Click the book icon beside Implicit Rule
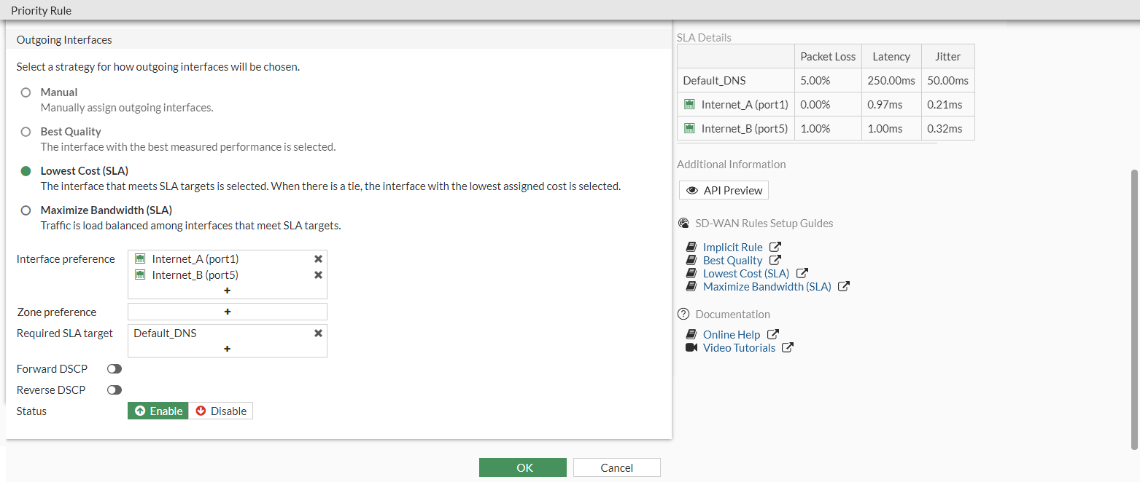 (691, 248)
